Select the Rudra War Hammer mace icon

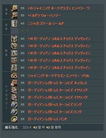14,16
